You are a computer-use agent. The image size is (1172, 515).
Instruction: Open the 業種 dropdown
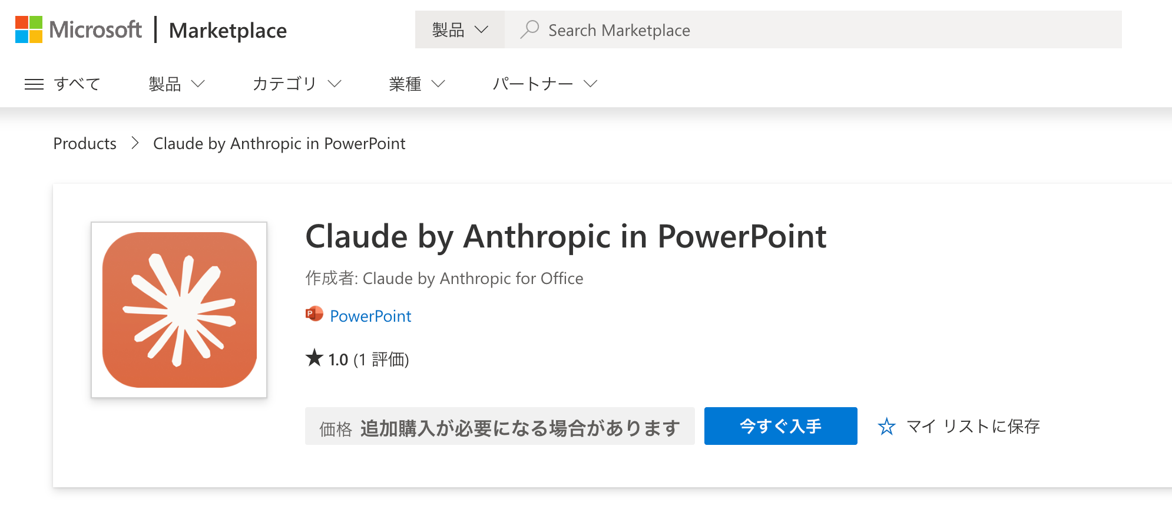[x=416, y=84]
